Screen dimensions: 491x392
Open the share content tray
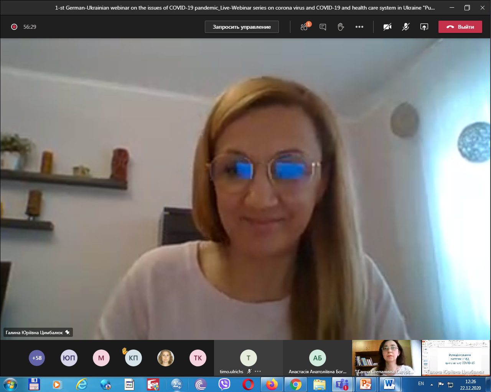tap(424, 27)
